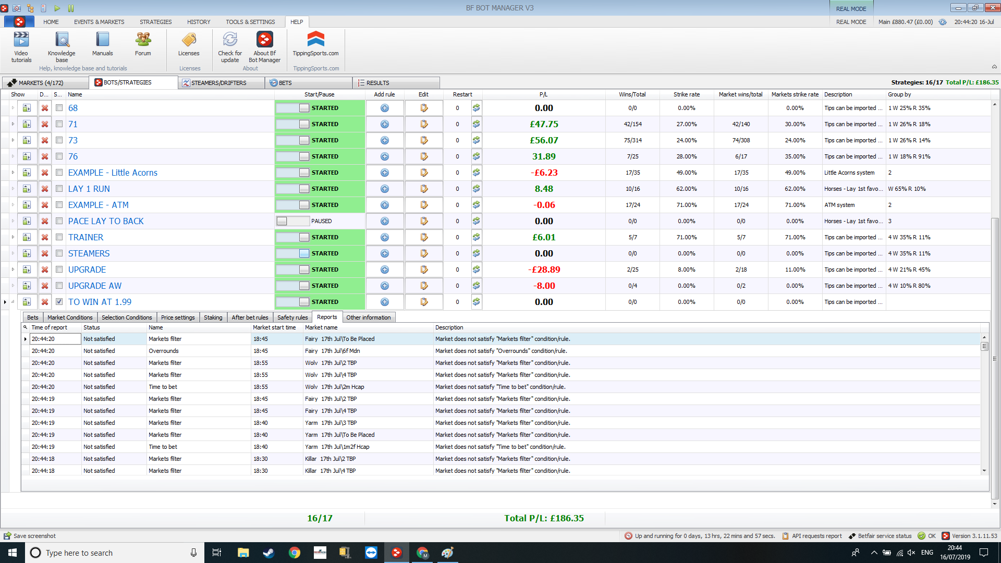Switch to the Market Conditions sub-tab

[x=70, y=317]
